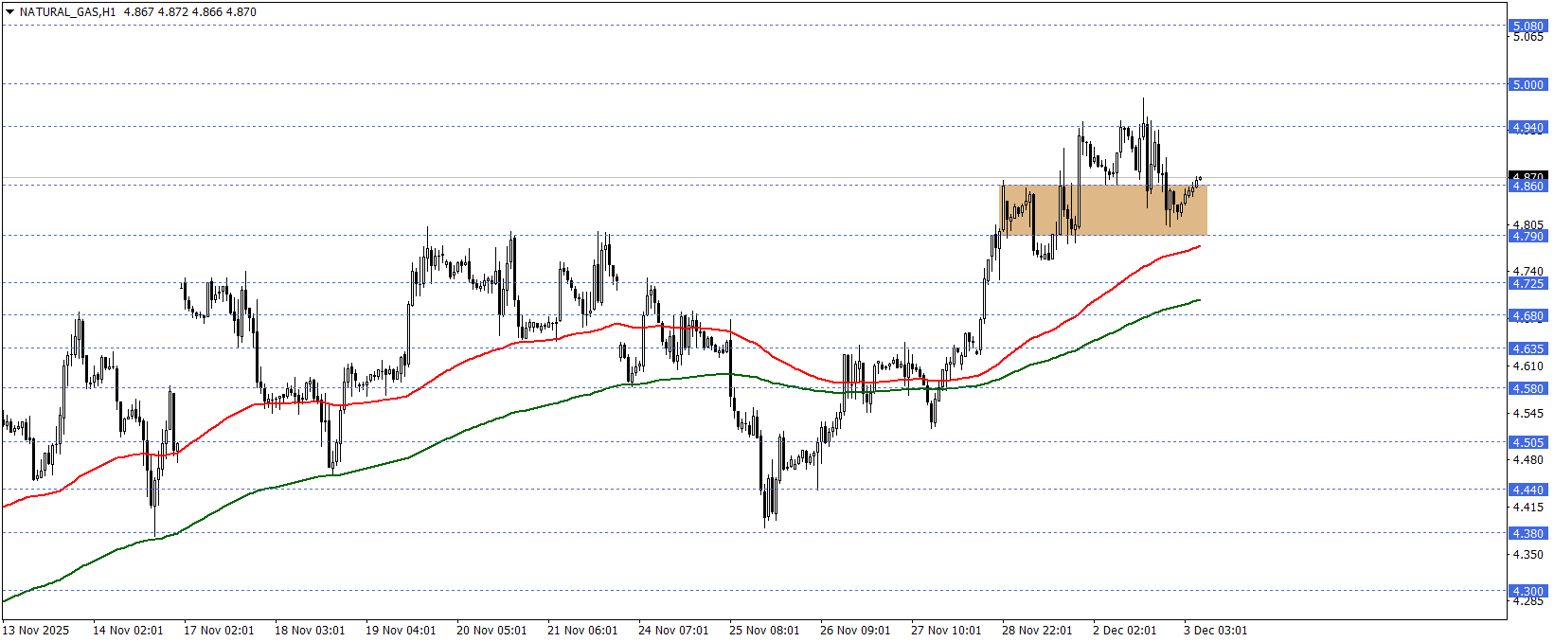Click the 19 Nov 04:01 time label
Image resolution: width=1554 pixels, height=642 pixels.
coord(401,631)
